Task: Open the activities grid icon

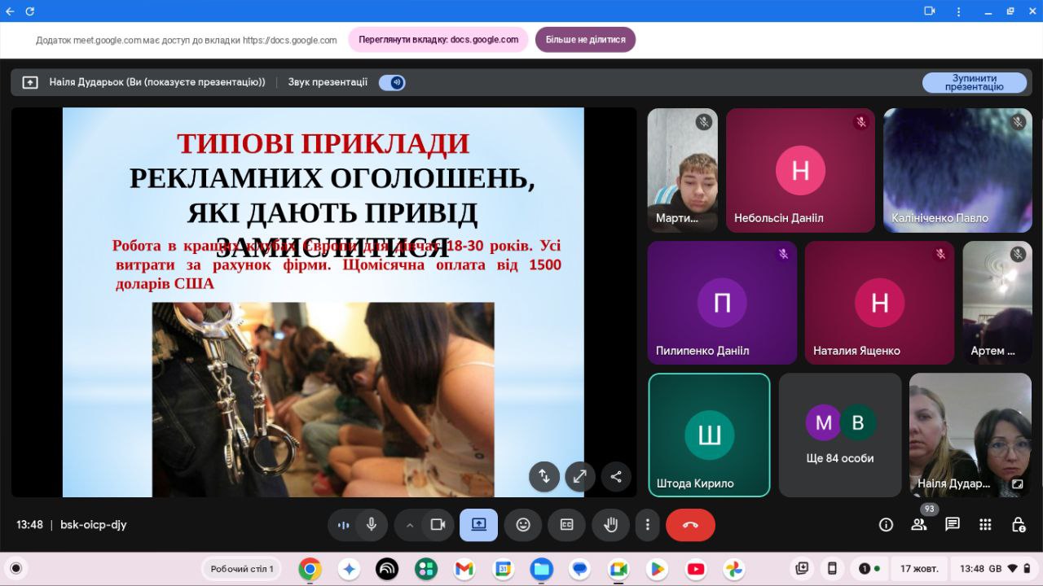Action: (985, 525)
